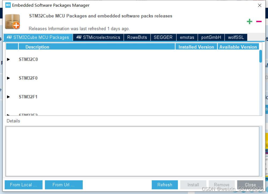Expand the STM32F0 package row
Screen dimensions: 268x194
(x=8, y=78)
